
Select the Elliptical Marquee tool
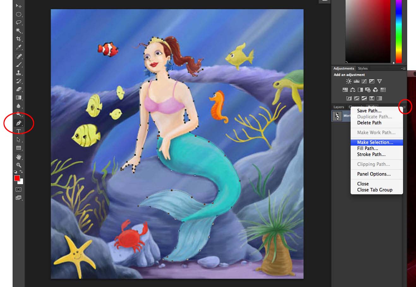[x=19, y=14]
